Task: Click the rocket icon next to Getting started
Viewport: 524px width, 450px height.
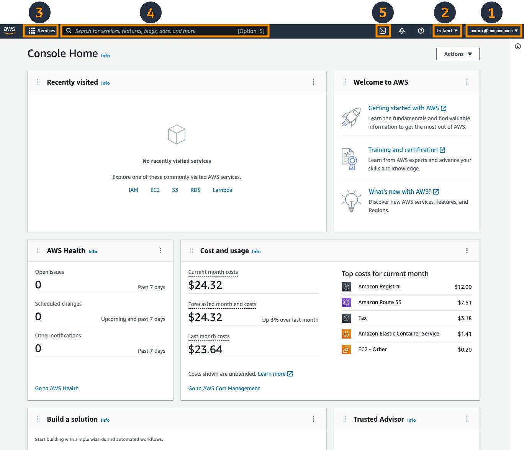Action: pyautogui.click(x=351, y=117)
